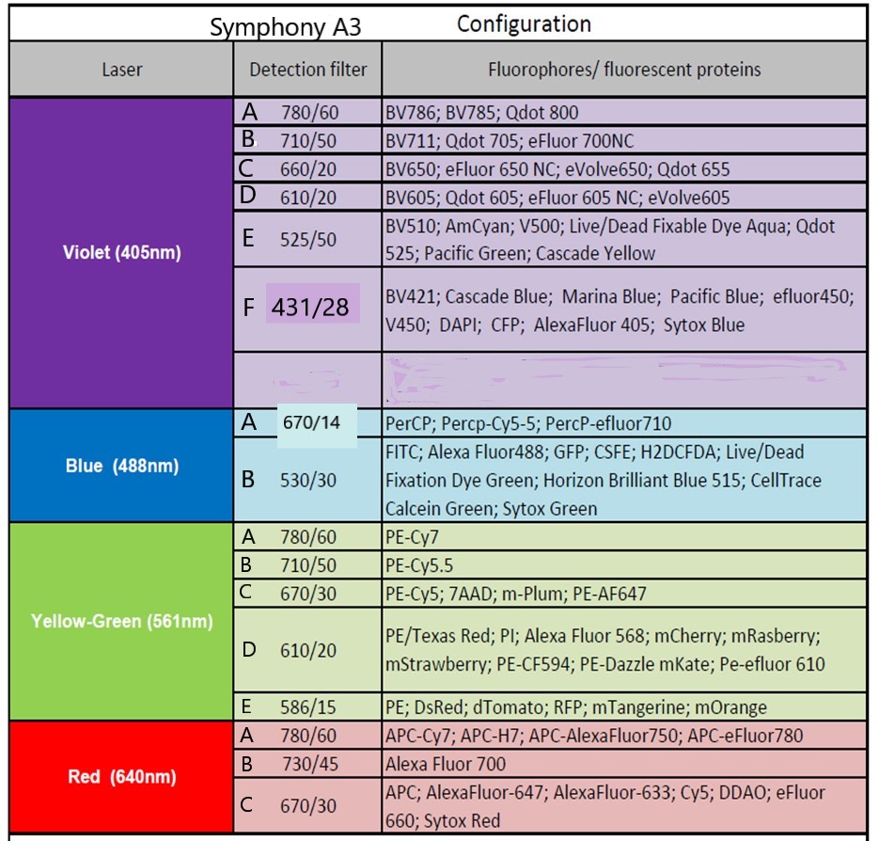The width and height of the screenshot is (879, 841).
Task: Click the Yellow-Green (561nm) laser cell
Action: [121, 621]
